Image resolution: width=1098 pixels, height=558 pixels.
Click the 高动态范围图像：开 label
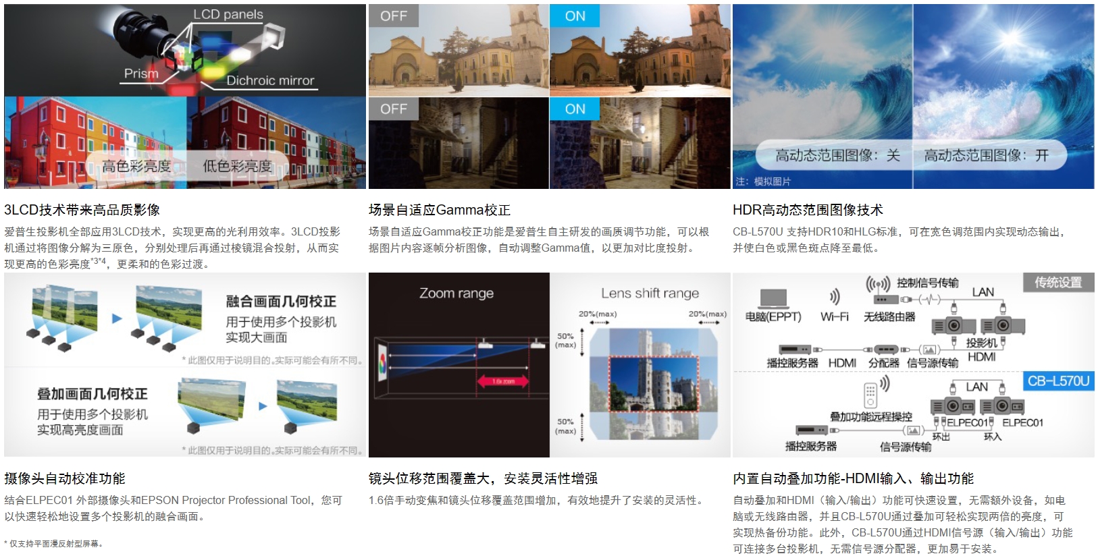pos(986,156)
